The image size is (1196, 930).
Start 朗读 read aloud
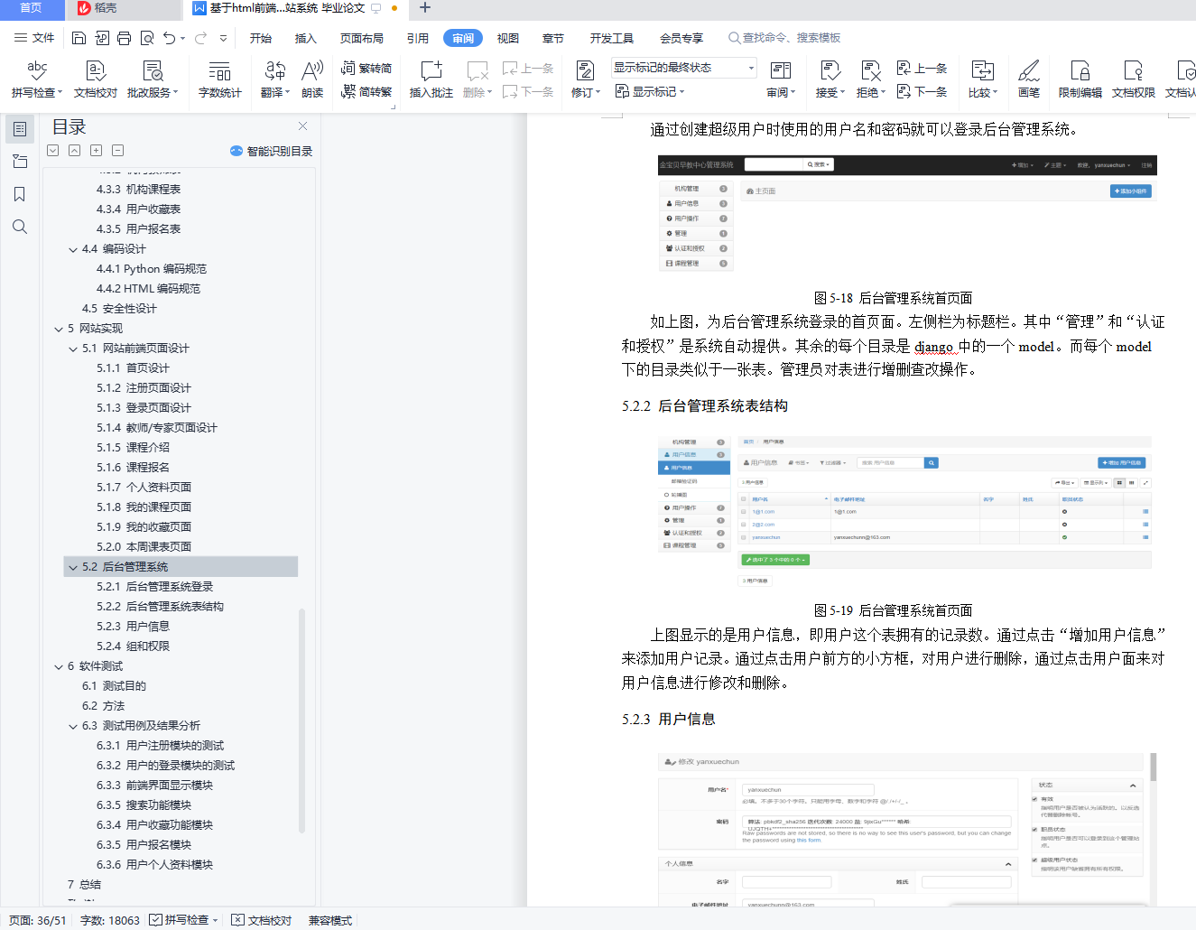(x=312, y=79)
